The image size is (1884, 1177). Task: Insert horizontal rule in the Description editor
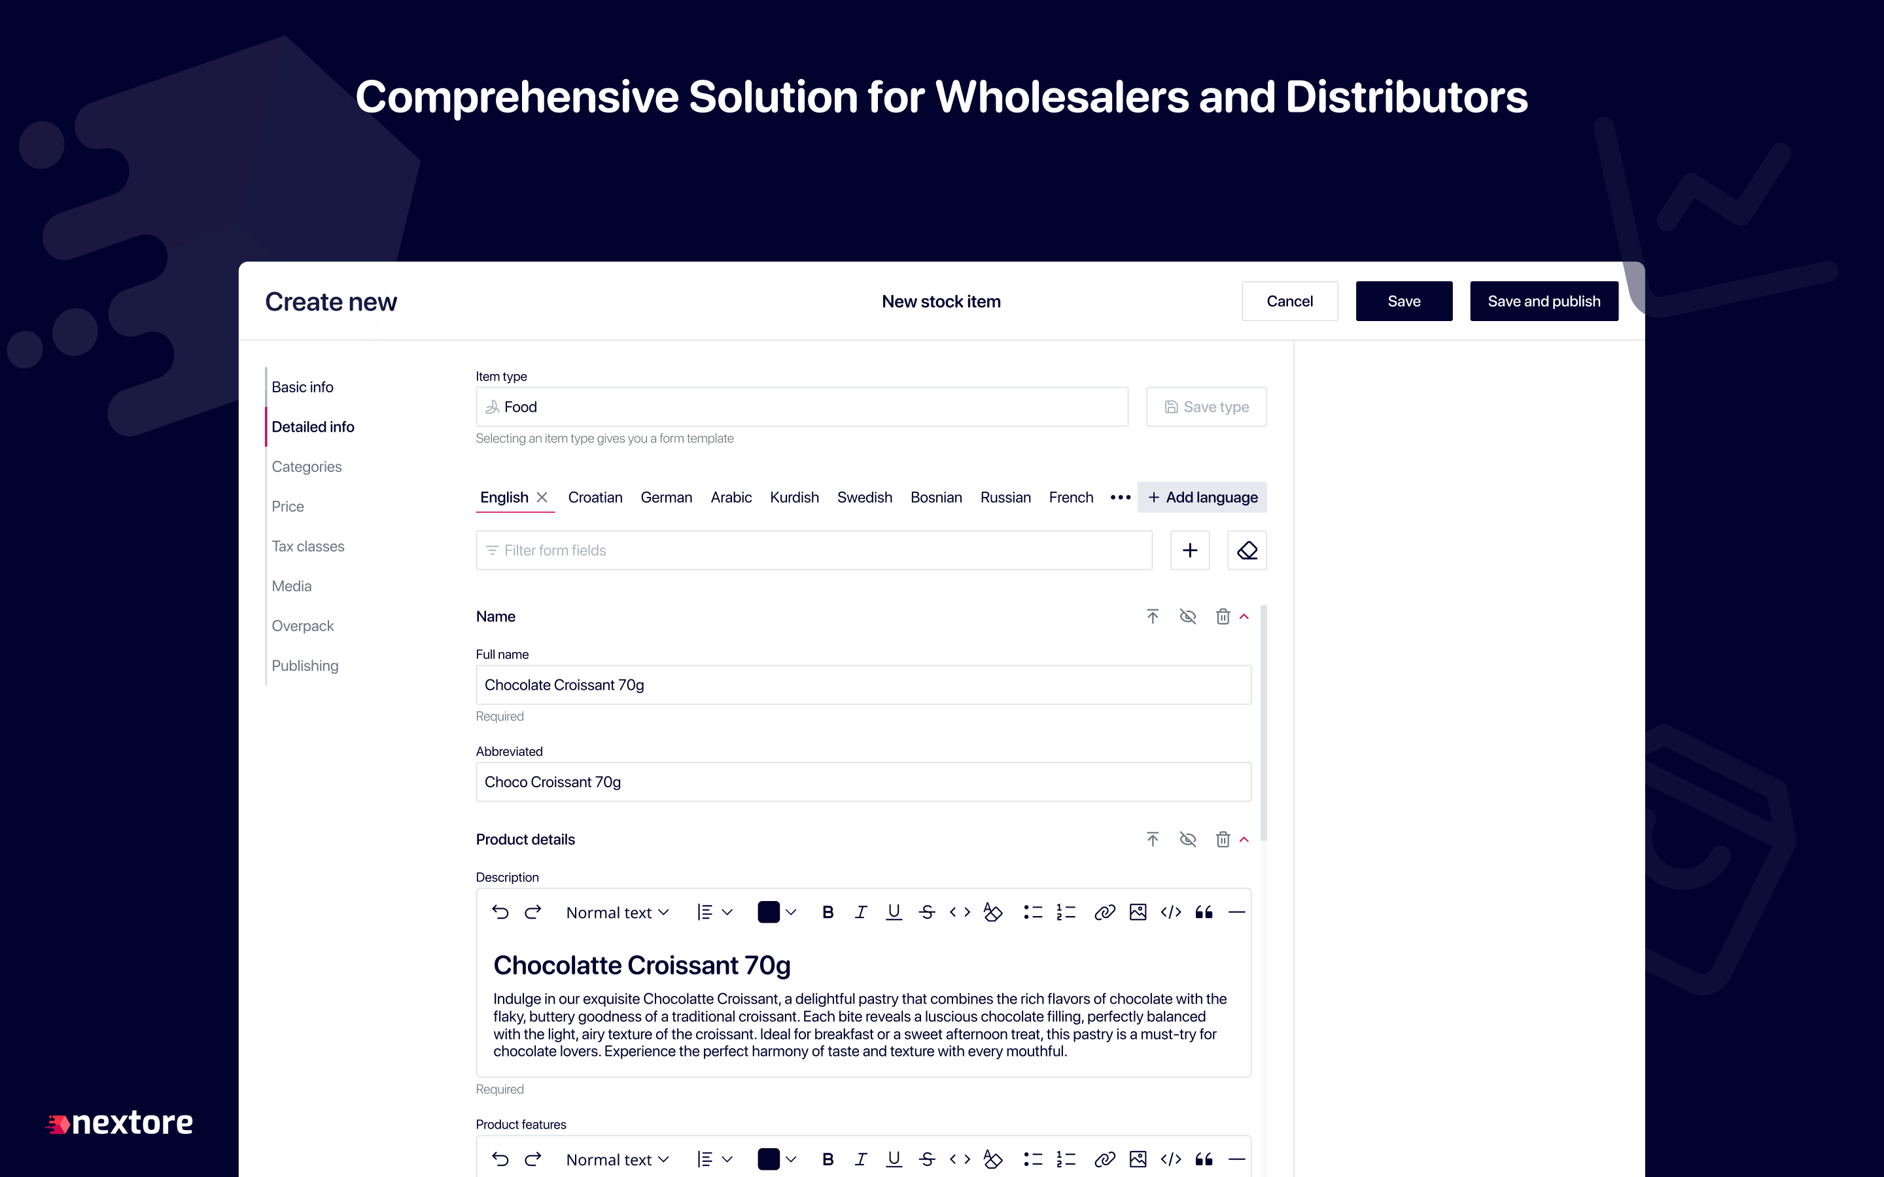pos(1236,912)
